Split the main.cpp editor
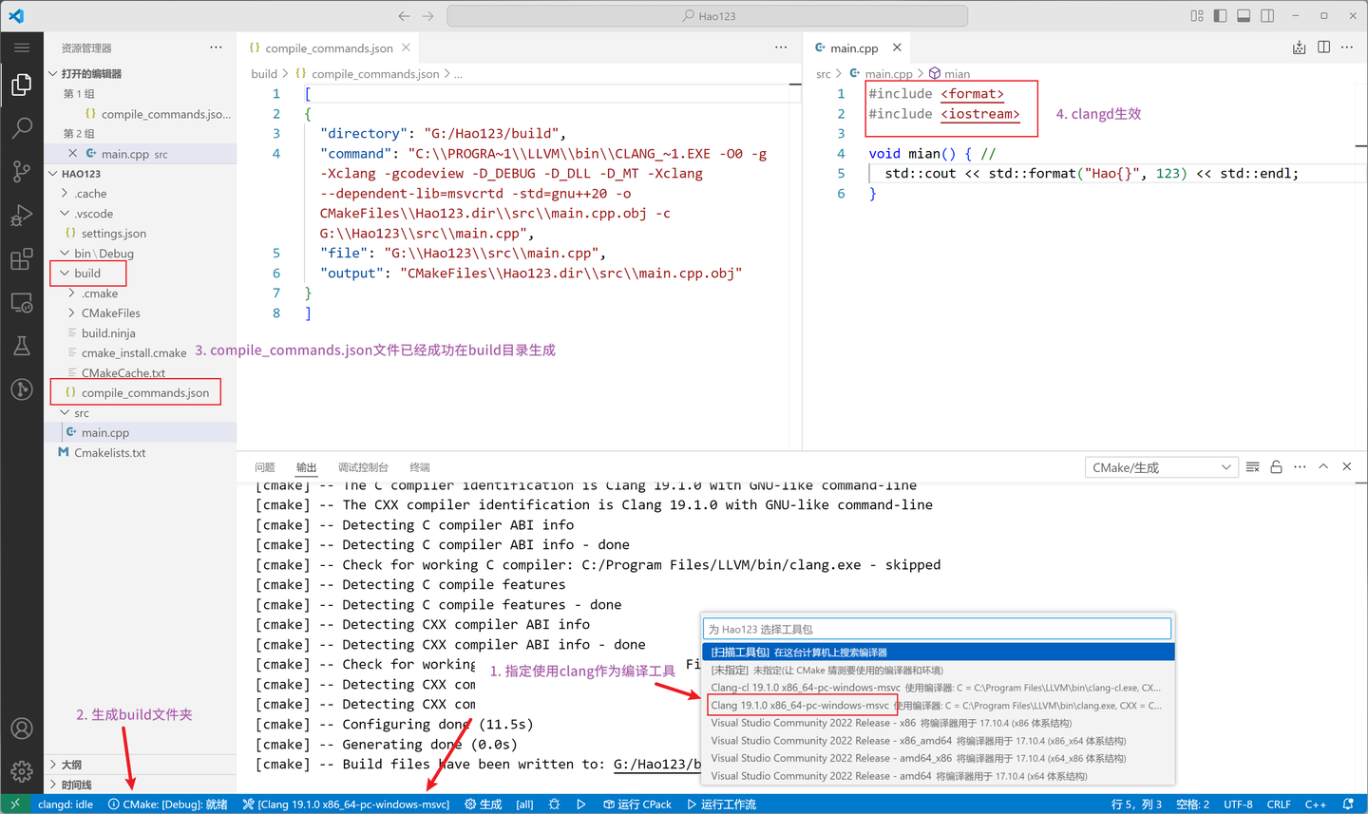The width and height of the screenshot is (1368, 814). (1323, 47)
